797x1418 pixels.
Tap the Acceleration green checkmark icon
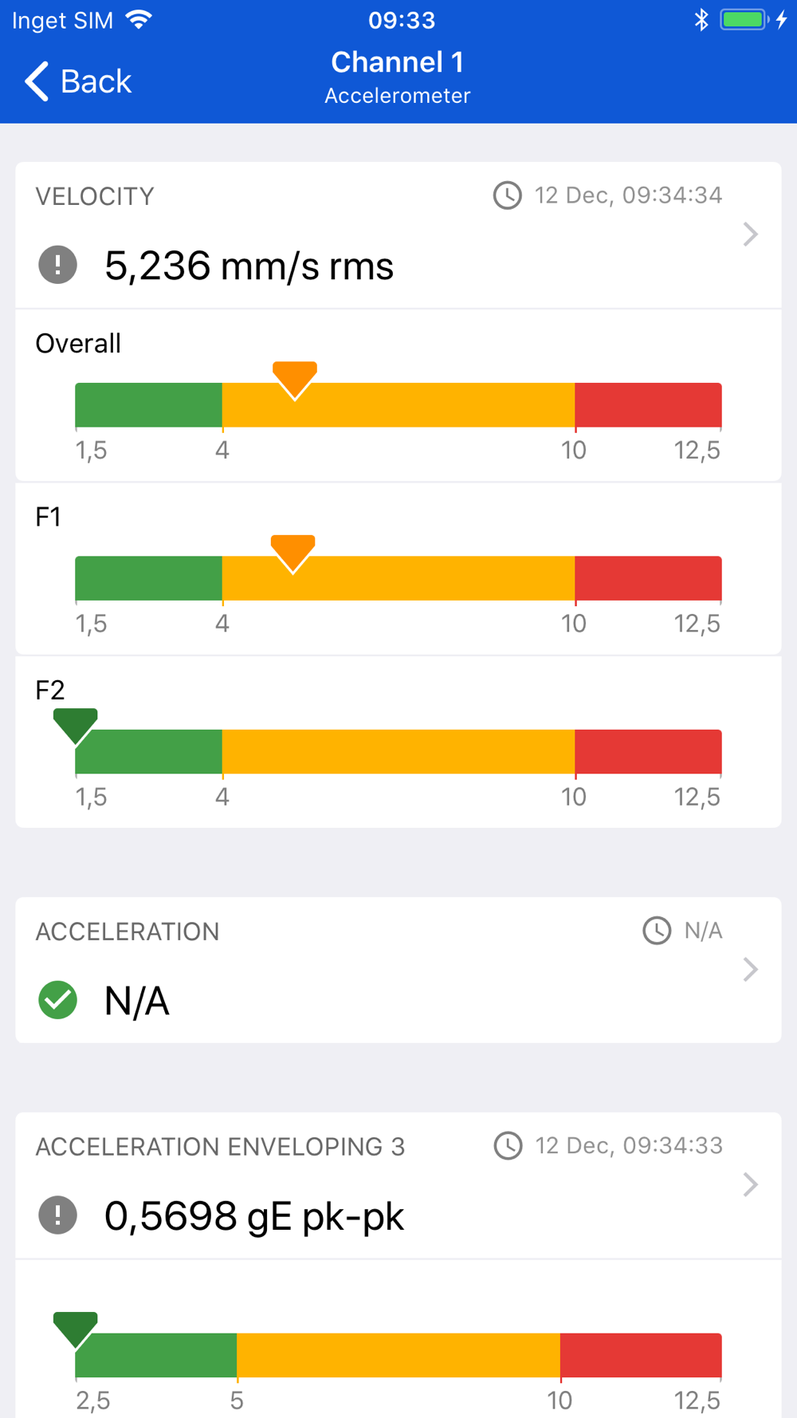tap(57, 1000)
